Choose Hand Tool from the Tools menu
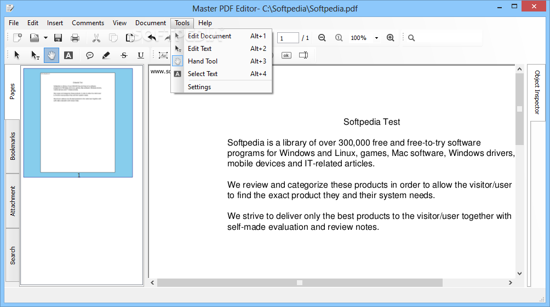Viewport: 550px width, 307px height. (x=221, y=61)
